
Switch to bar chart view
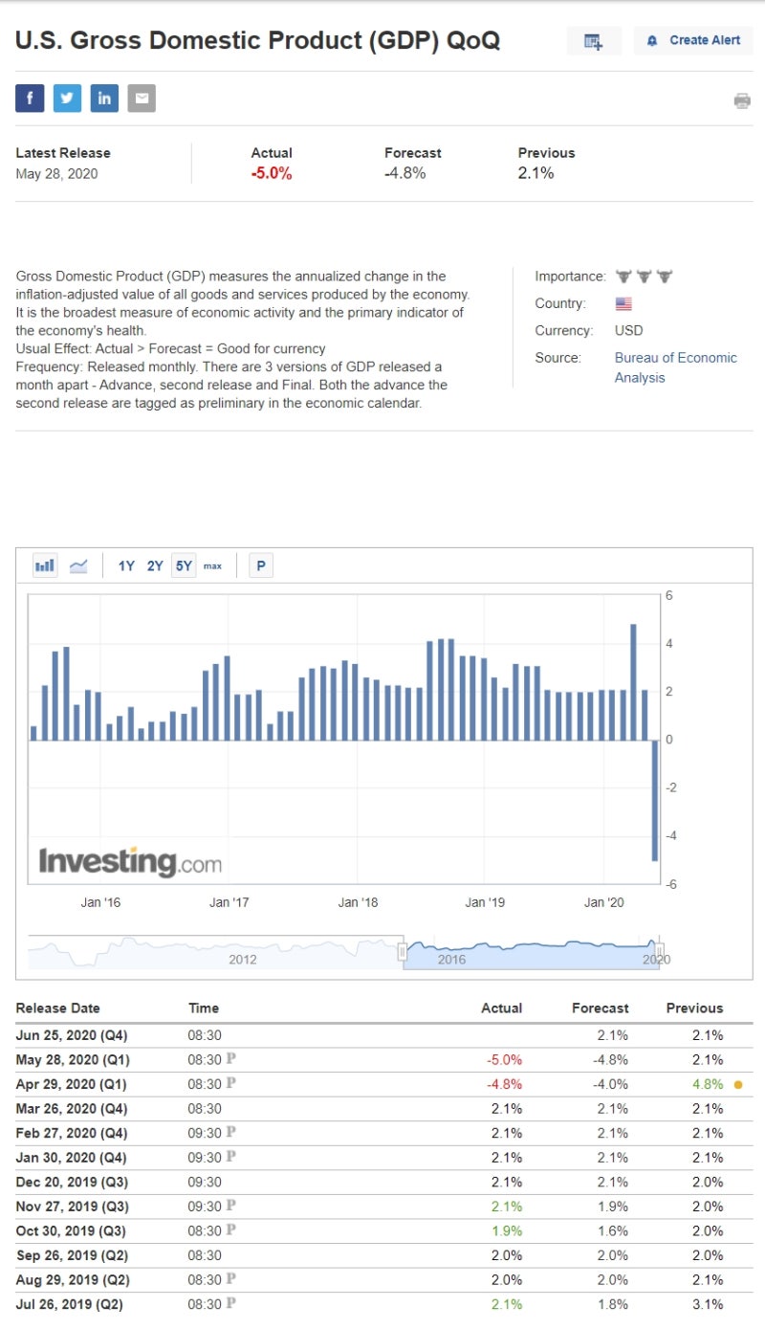click(45, 565)
